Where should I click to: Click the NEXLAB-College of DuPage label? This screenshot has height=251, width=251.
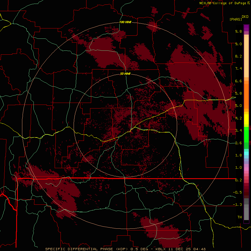223,3
